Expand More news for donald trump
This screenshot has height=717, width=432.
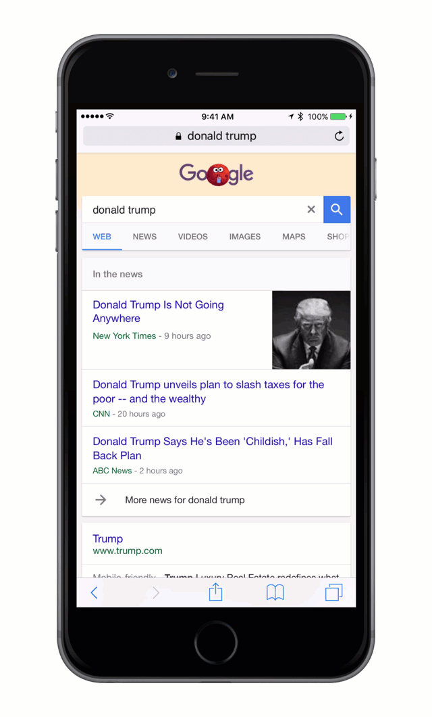[x=216, y=500]
